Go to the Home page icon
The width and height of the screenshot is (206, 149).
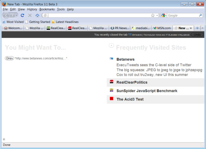click(37, 15)
